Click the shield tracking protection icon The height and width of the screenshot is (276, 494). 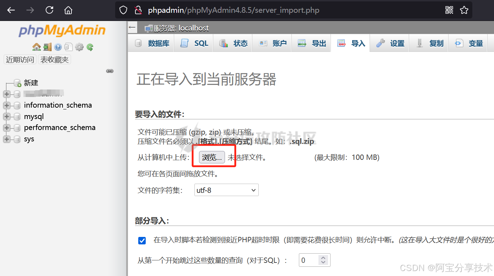coord(123,10)
